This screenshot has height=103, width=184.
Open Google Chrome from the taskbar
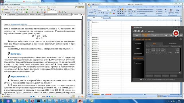(26, 101)
